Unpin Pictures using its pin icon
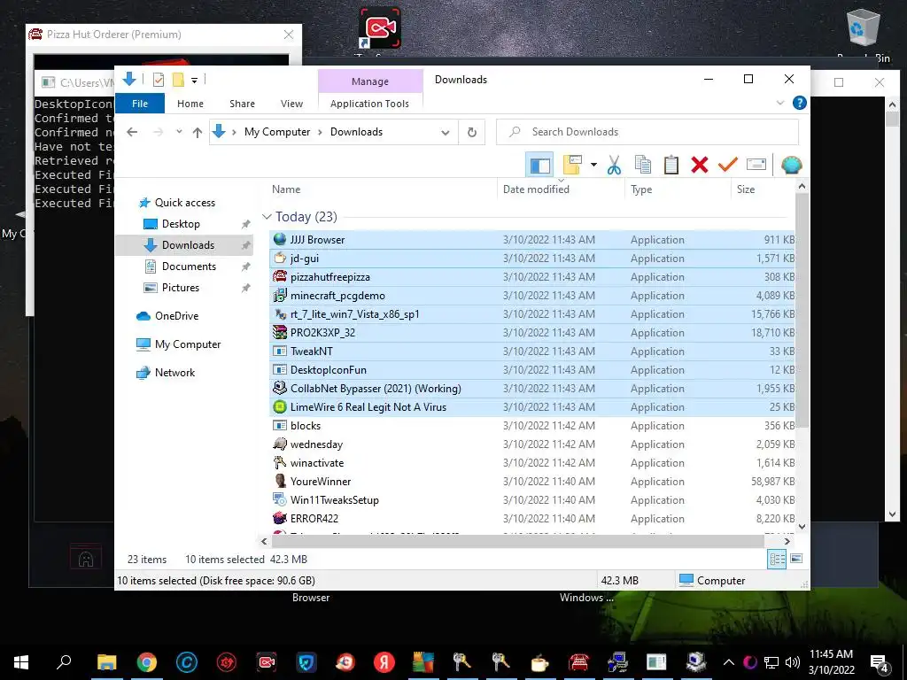 (245, 288)
